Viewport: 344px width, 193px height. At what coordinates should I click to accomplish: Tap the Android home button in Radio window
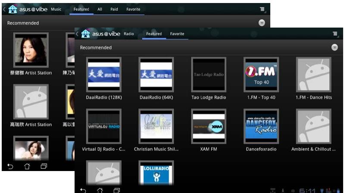(100, 190)
